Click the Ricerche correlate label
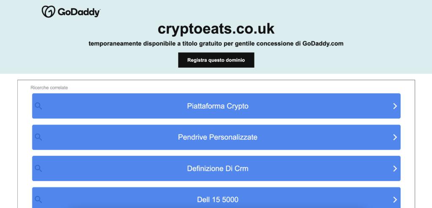The height and width of the screenshot is (208, 432). (49, 88)
